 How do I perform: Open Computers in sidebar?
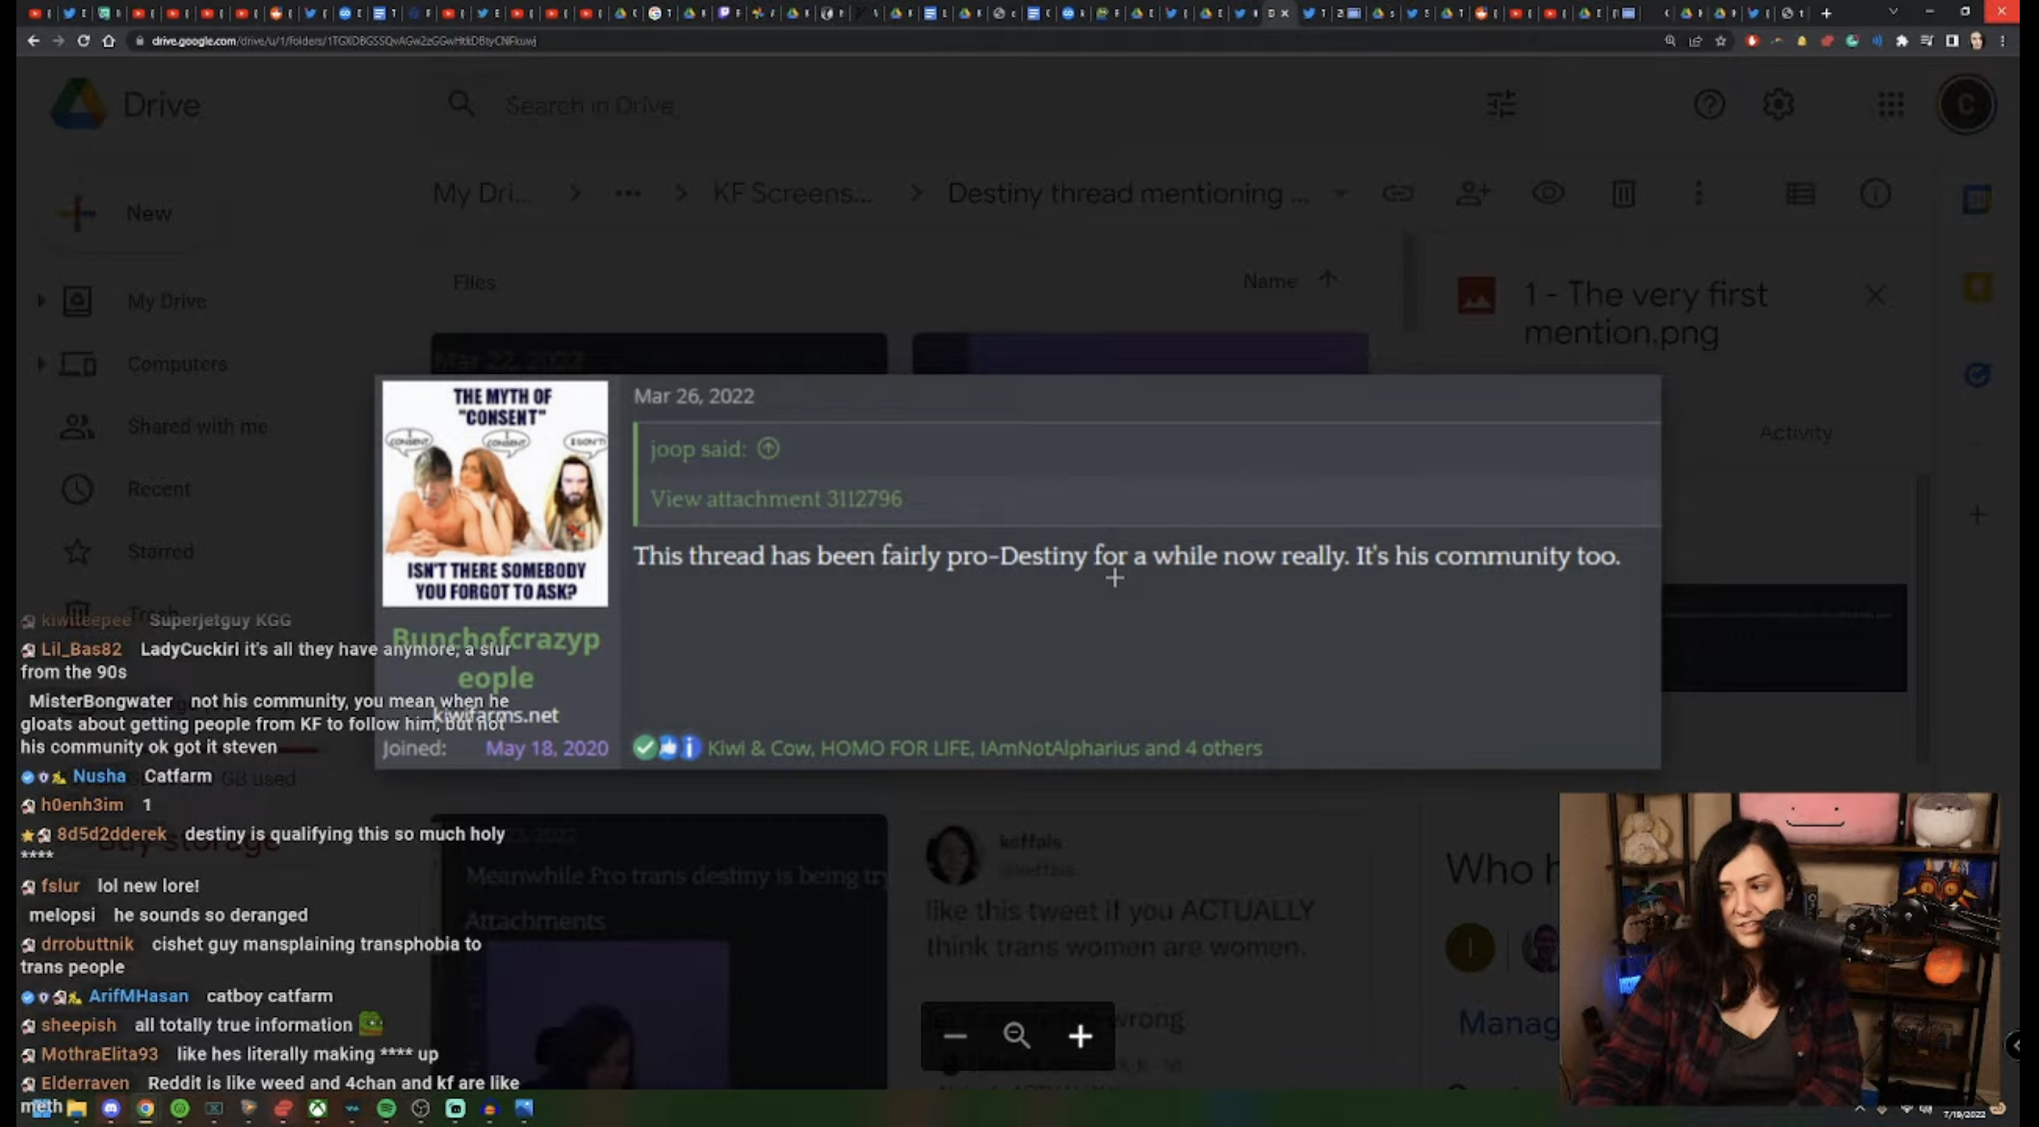point(177,364)
